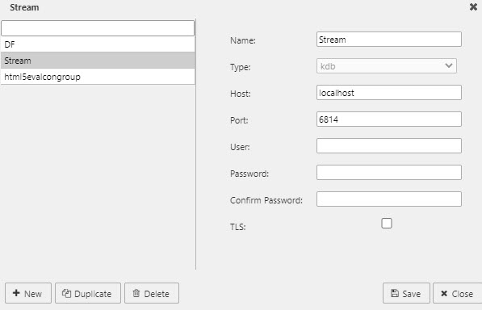Screen dimensions: 482x310
Task: Click the Port field containing 6814
Action: [389, 119]
